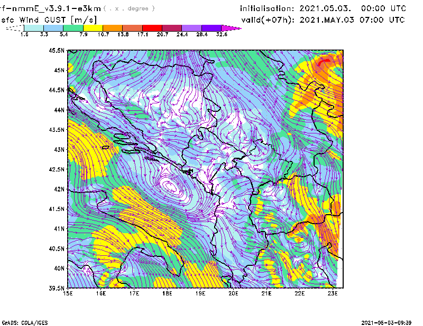Click the '41.5N' latitude label

[57, 209]
